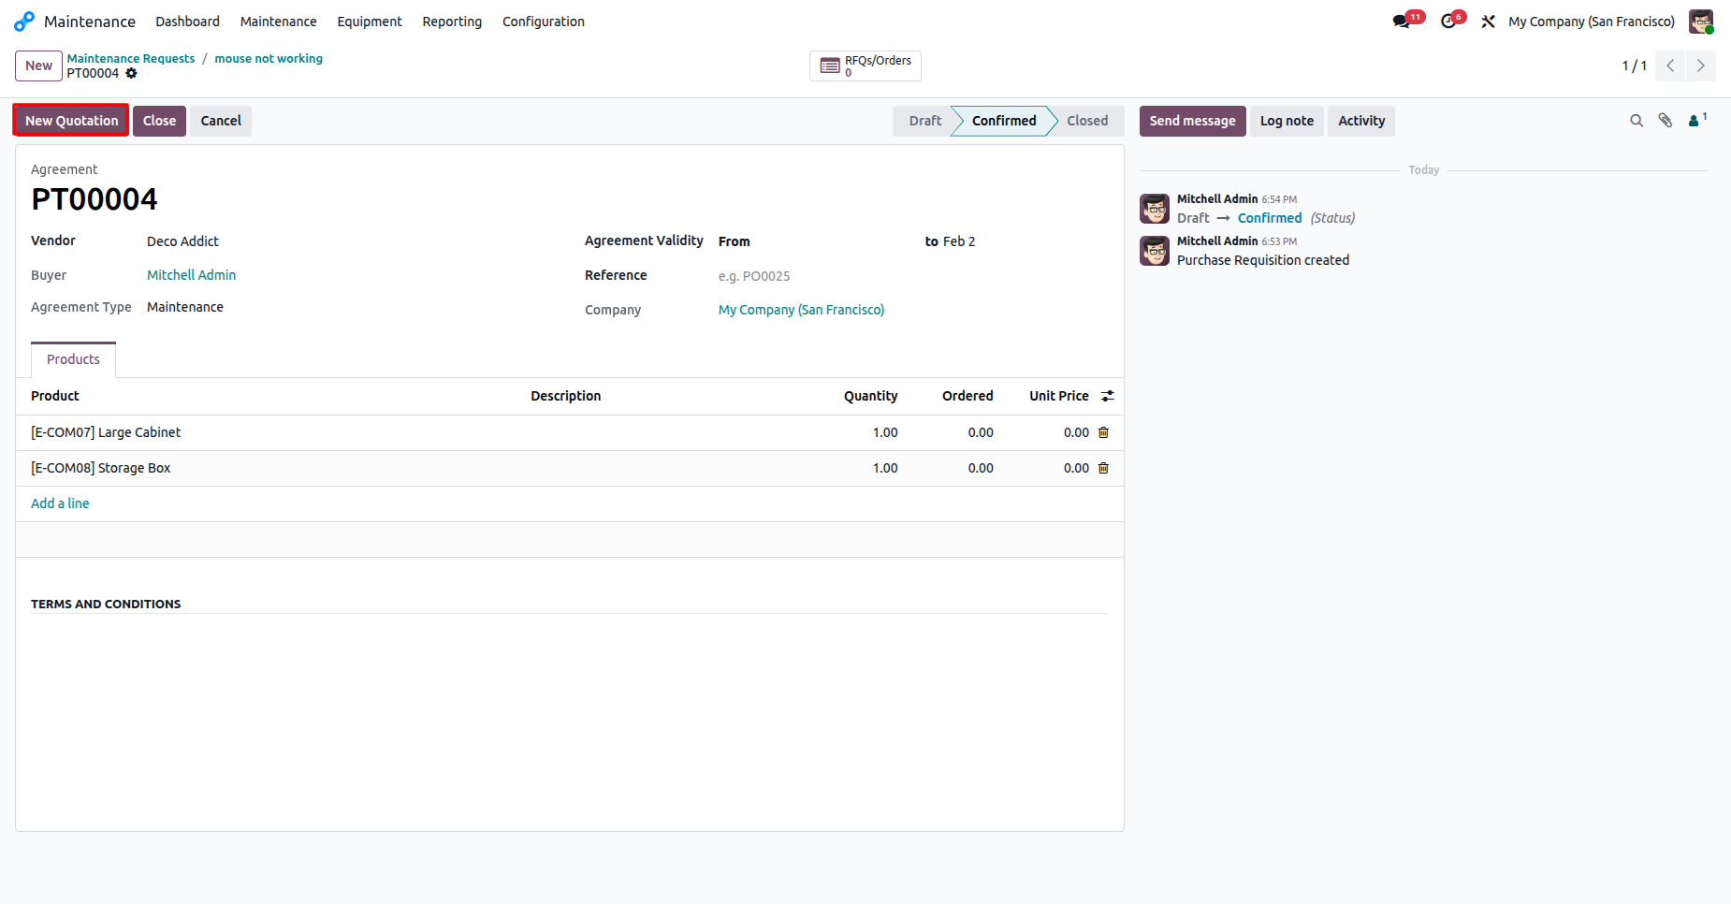Click the record pager 1 / 1
Screen dimensions: 1731x904
point(1634,66)
